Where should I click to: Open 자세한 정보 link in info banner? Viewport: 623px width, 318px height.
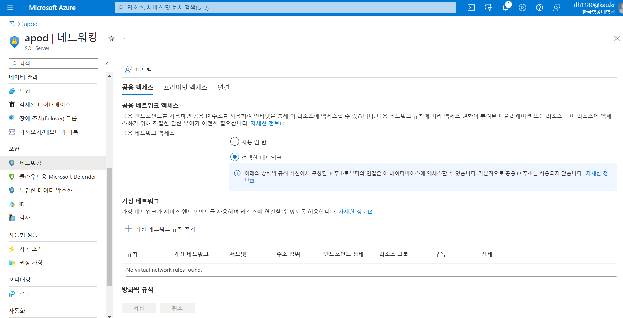[x=597, y=173]
